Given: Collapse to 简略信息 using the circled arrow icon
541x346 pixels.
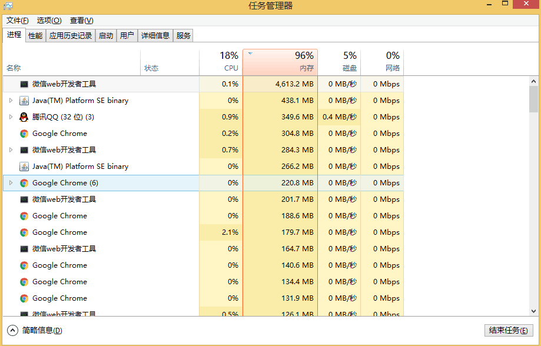Looking at the screenshot, I should 12,331.
